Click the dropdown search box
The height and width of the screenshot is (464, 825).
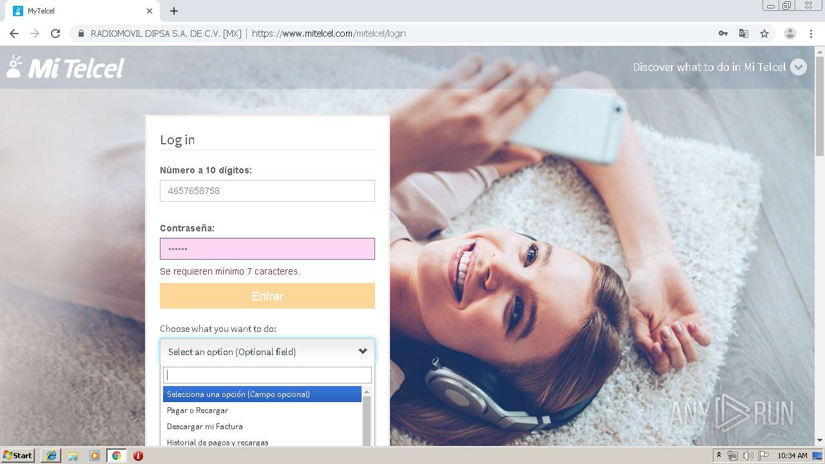[x=267, y=375]
